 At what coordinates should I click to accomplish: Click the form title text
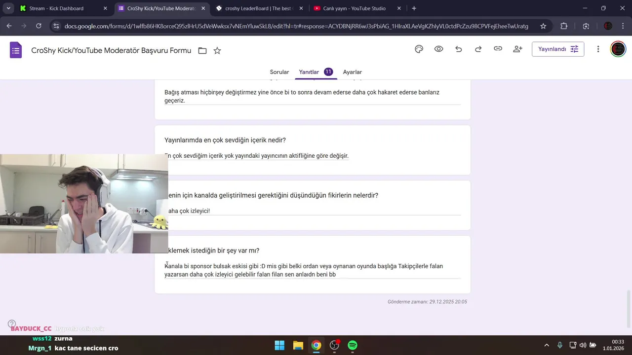(x=111, y=50)
